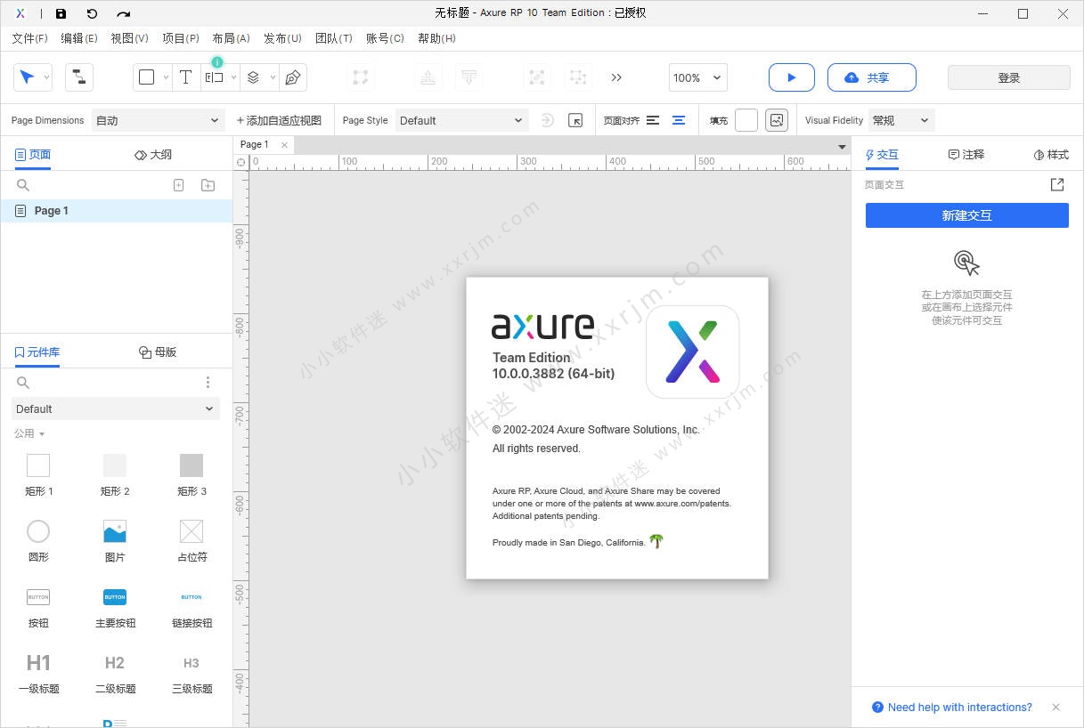Image resolution: width=1084 pixels, height=728 pixels.
Task: Select the Text tool in toolbar
Action: pyautogui.click(x=185, y=77)
